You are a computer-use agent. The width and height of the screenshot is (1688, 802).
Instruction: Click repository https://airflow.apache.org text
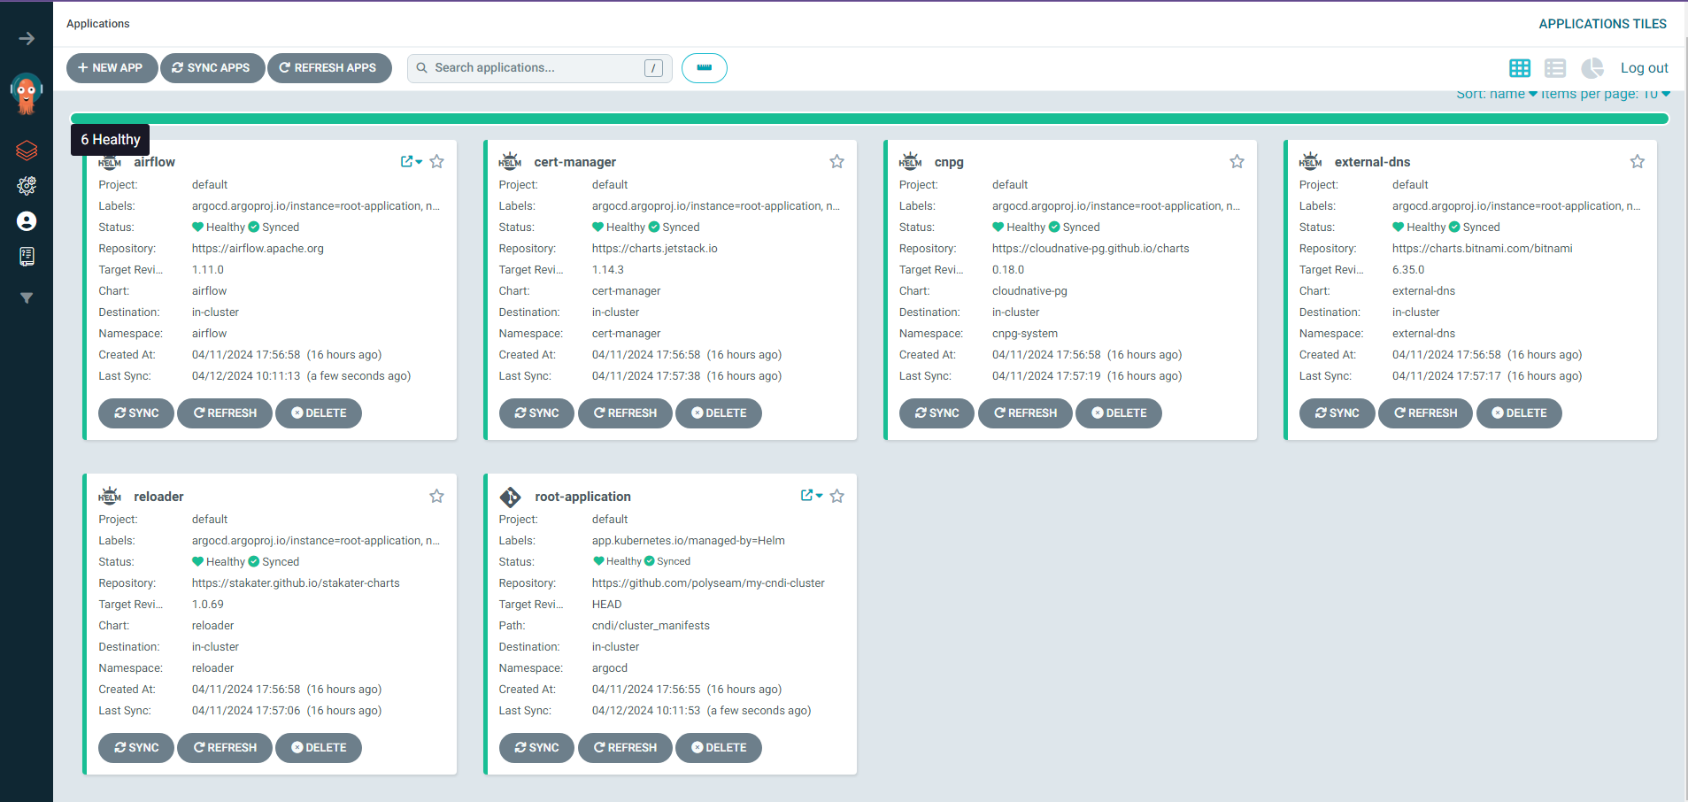point(258,249)
